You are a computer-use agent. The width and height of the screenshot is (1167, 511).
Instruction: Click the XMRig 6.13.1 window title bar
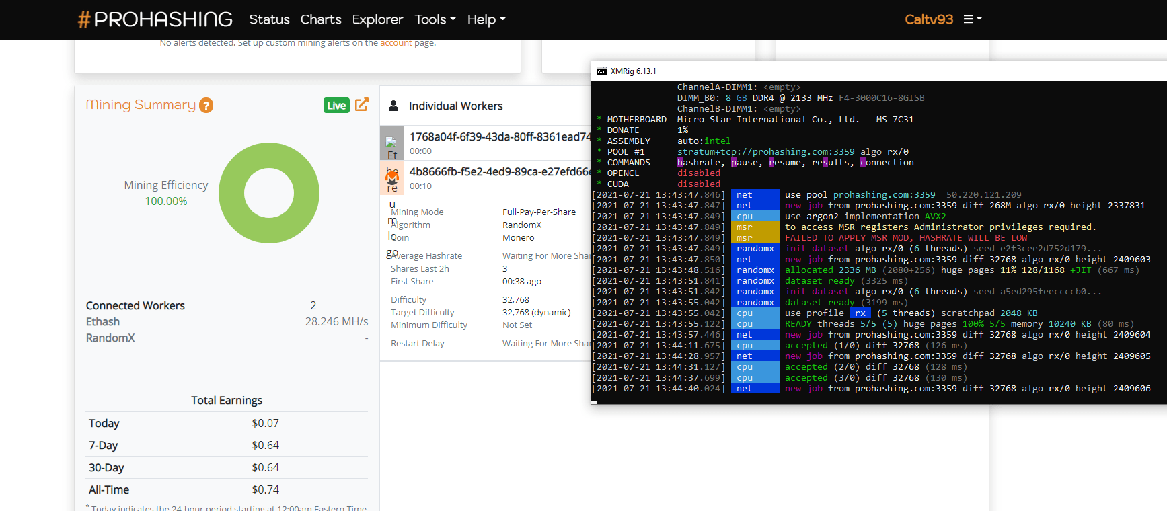tap(879, 71)
